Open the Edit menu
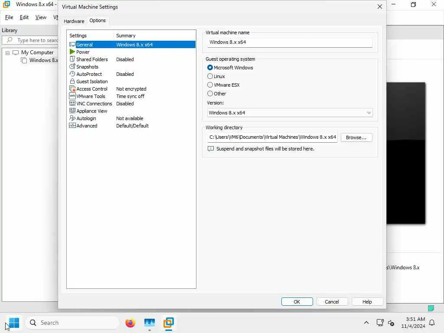The image size is (444, 333). coord(24,17)
